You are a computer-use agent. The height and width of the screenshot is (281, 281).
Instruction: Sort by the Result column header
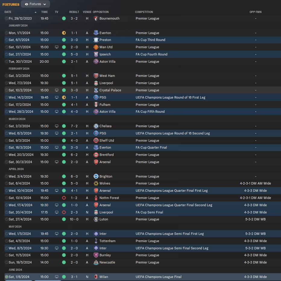click(74, 12)
